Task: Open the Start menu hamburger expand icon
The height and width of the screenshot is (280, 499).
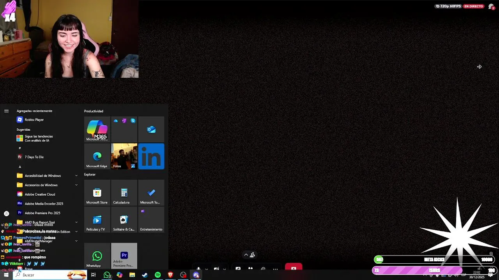Action: pos(6,111)
